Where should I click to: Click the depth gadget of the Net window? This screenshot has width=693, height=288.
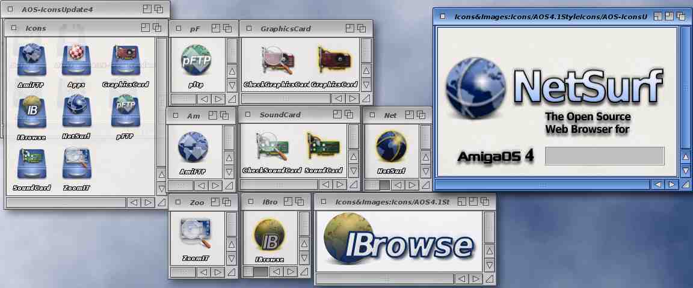coord(420,115)
